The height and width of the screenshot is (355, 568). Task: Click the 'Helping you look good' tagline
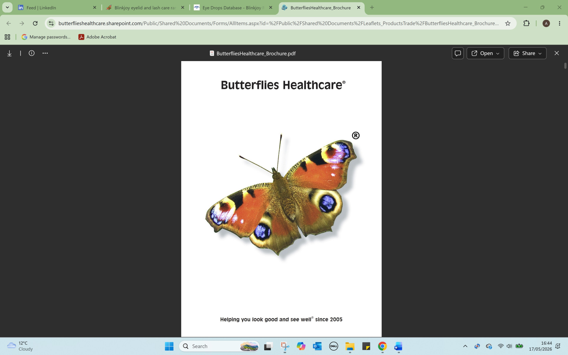(281, 319)
